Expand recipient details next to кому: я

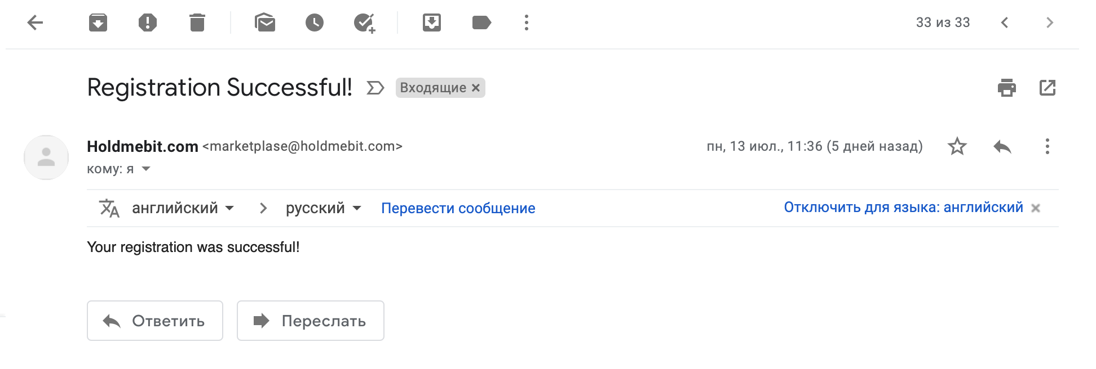tap(146, 169)
